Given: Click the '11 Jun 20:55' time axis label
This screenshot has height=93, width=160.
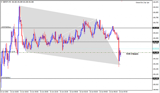Looking at the screenshot, I should [x=44, y=92].
